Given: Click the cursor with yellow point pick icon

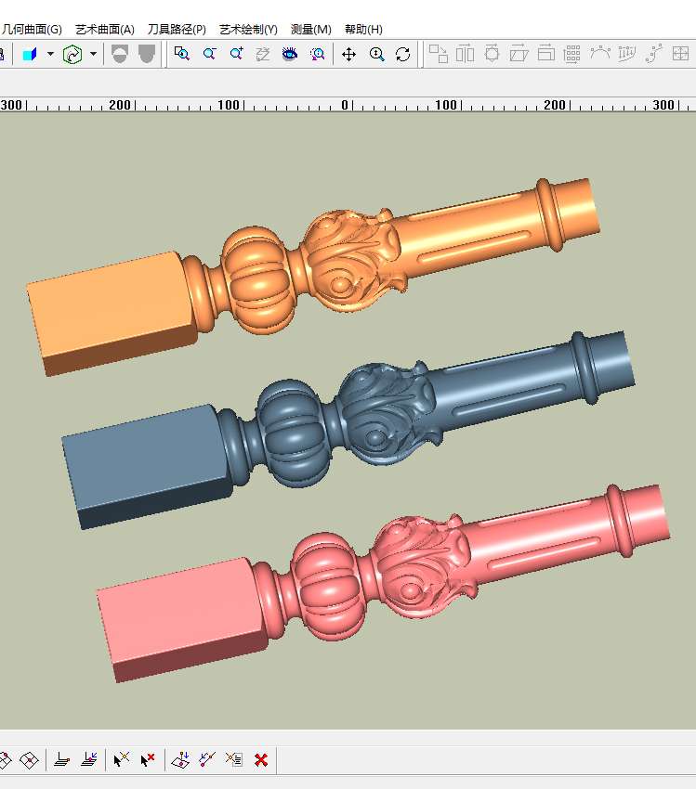Looking at the screenshot, I should pos(122,759).
